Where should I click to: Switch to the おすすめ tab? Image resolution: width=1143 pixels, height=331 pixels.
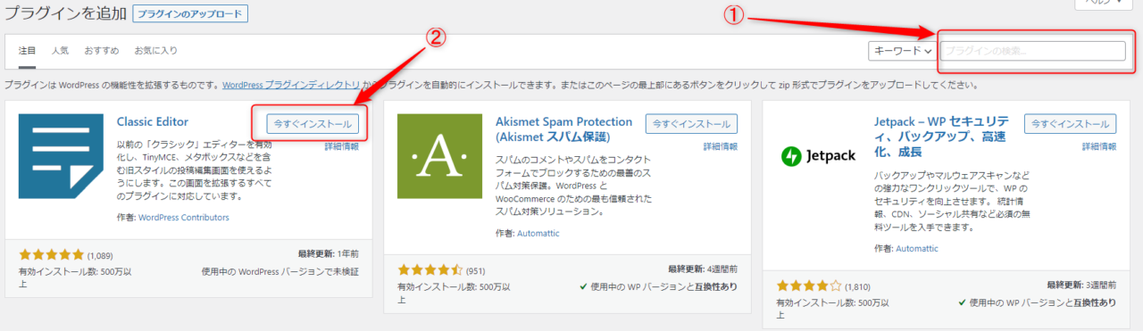tap(101, 51)
